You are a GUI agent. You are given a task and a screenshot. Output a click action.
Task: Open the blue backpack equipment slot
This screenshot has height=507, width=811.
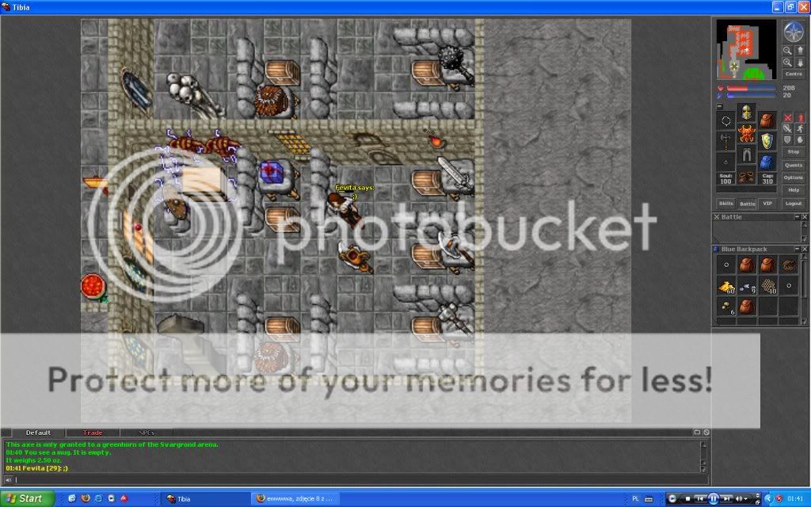(767, 162)
